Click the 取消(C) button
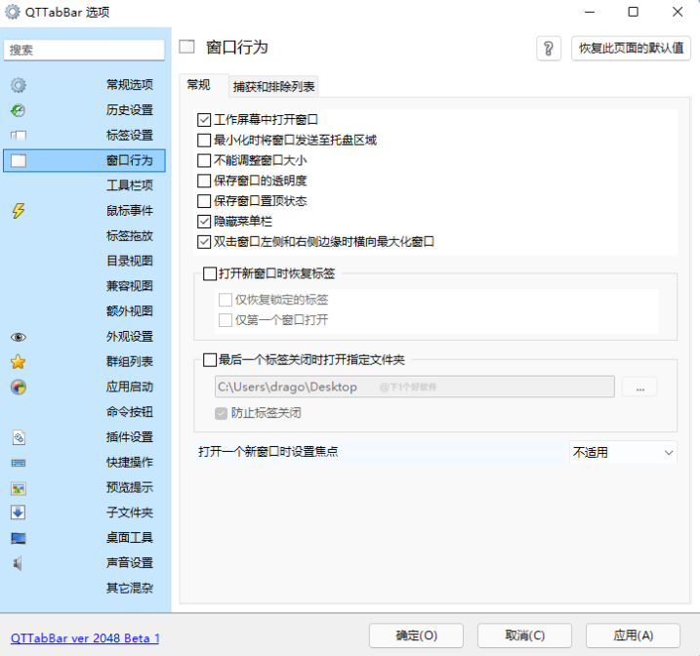The width and height of the screenshot is (700, 656). point(524,635)
